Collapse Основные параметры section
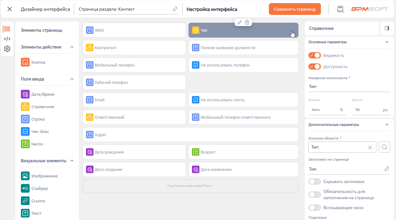This screenshot has height=220, width=396. click(387, 42)
